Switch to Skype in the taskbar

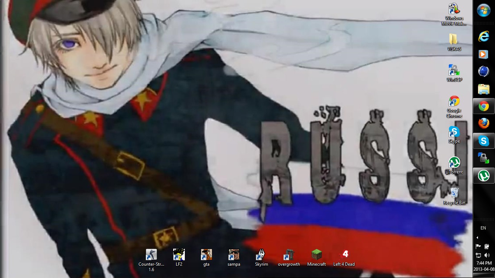pos(484,141)
